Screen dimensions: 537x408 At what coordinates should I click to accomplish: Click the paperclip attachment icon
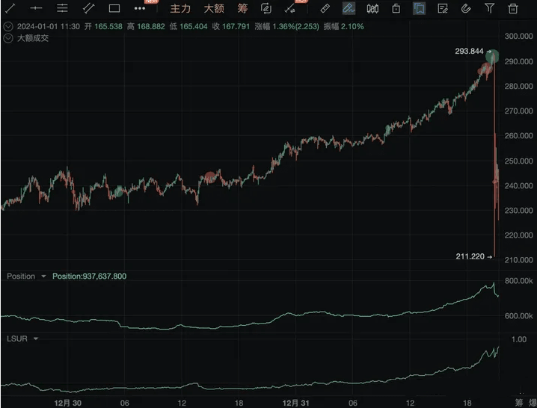click(x=465, y=9)
